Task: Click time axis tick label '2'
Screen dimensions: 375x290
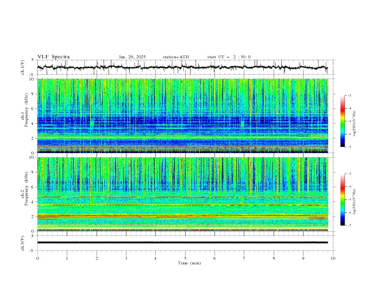Action: tap(97, 258)
